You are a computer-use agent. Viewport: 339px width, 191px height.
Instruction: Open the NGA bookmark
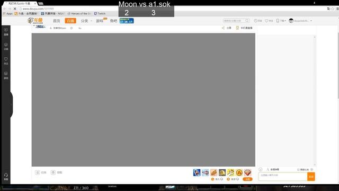pyautogui.click(x=52, y=13)
